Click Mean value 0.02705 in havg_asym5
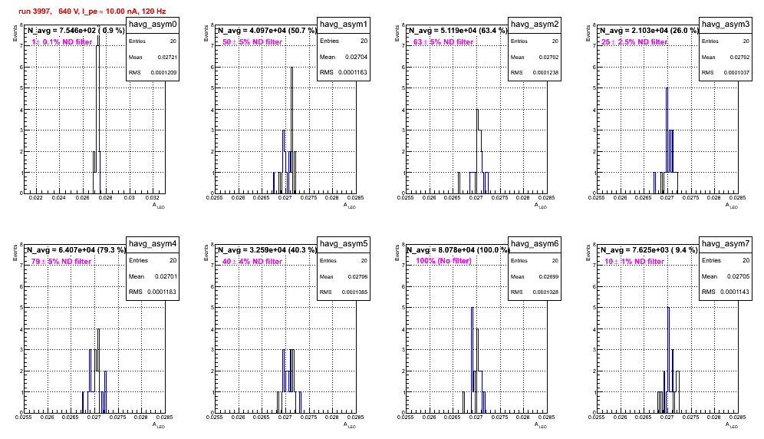This screenshot has width=764, height=439. [357, 276]
